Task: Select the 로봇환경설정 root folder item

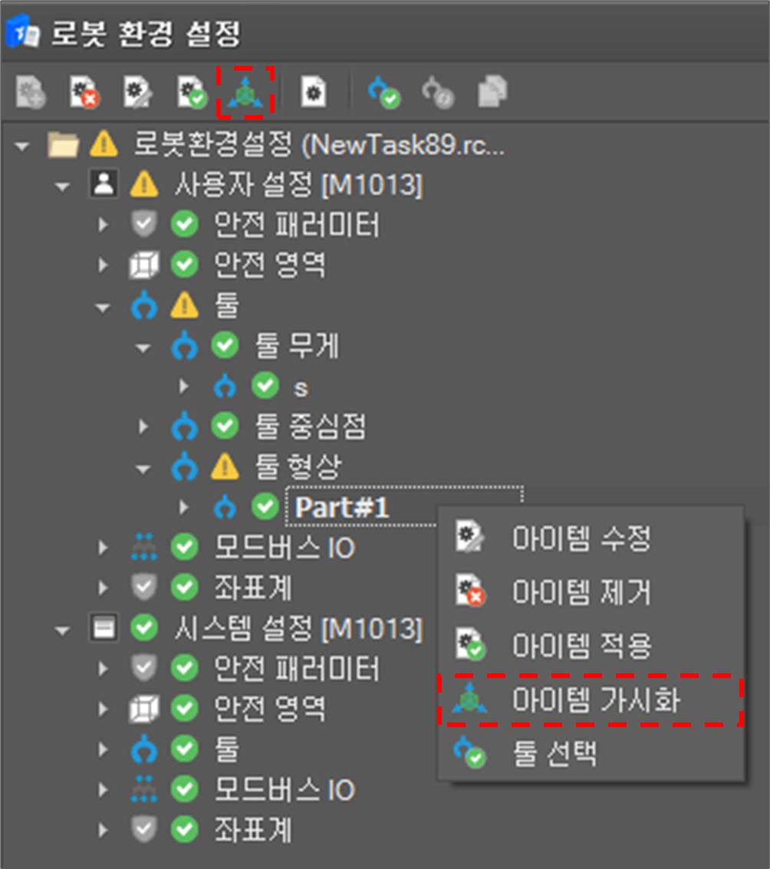Action: click(x=319, y=143)
